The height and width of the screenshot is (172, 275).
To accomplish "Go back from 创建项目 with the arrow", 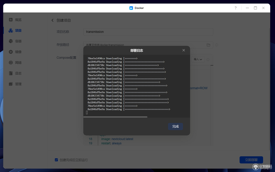I will (53, 20).
